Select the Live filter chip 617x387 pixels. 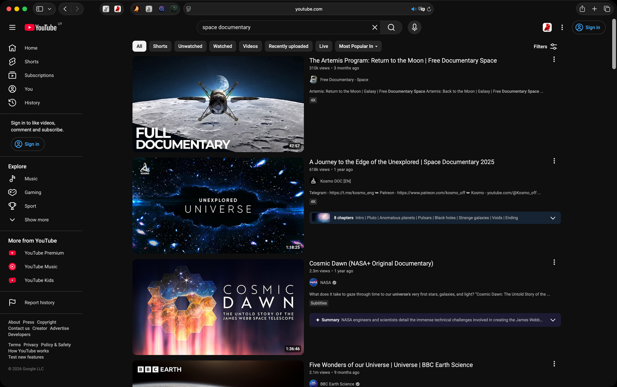point(324,46)
